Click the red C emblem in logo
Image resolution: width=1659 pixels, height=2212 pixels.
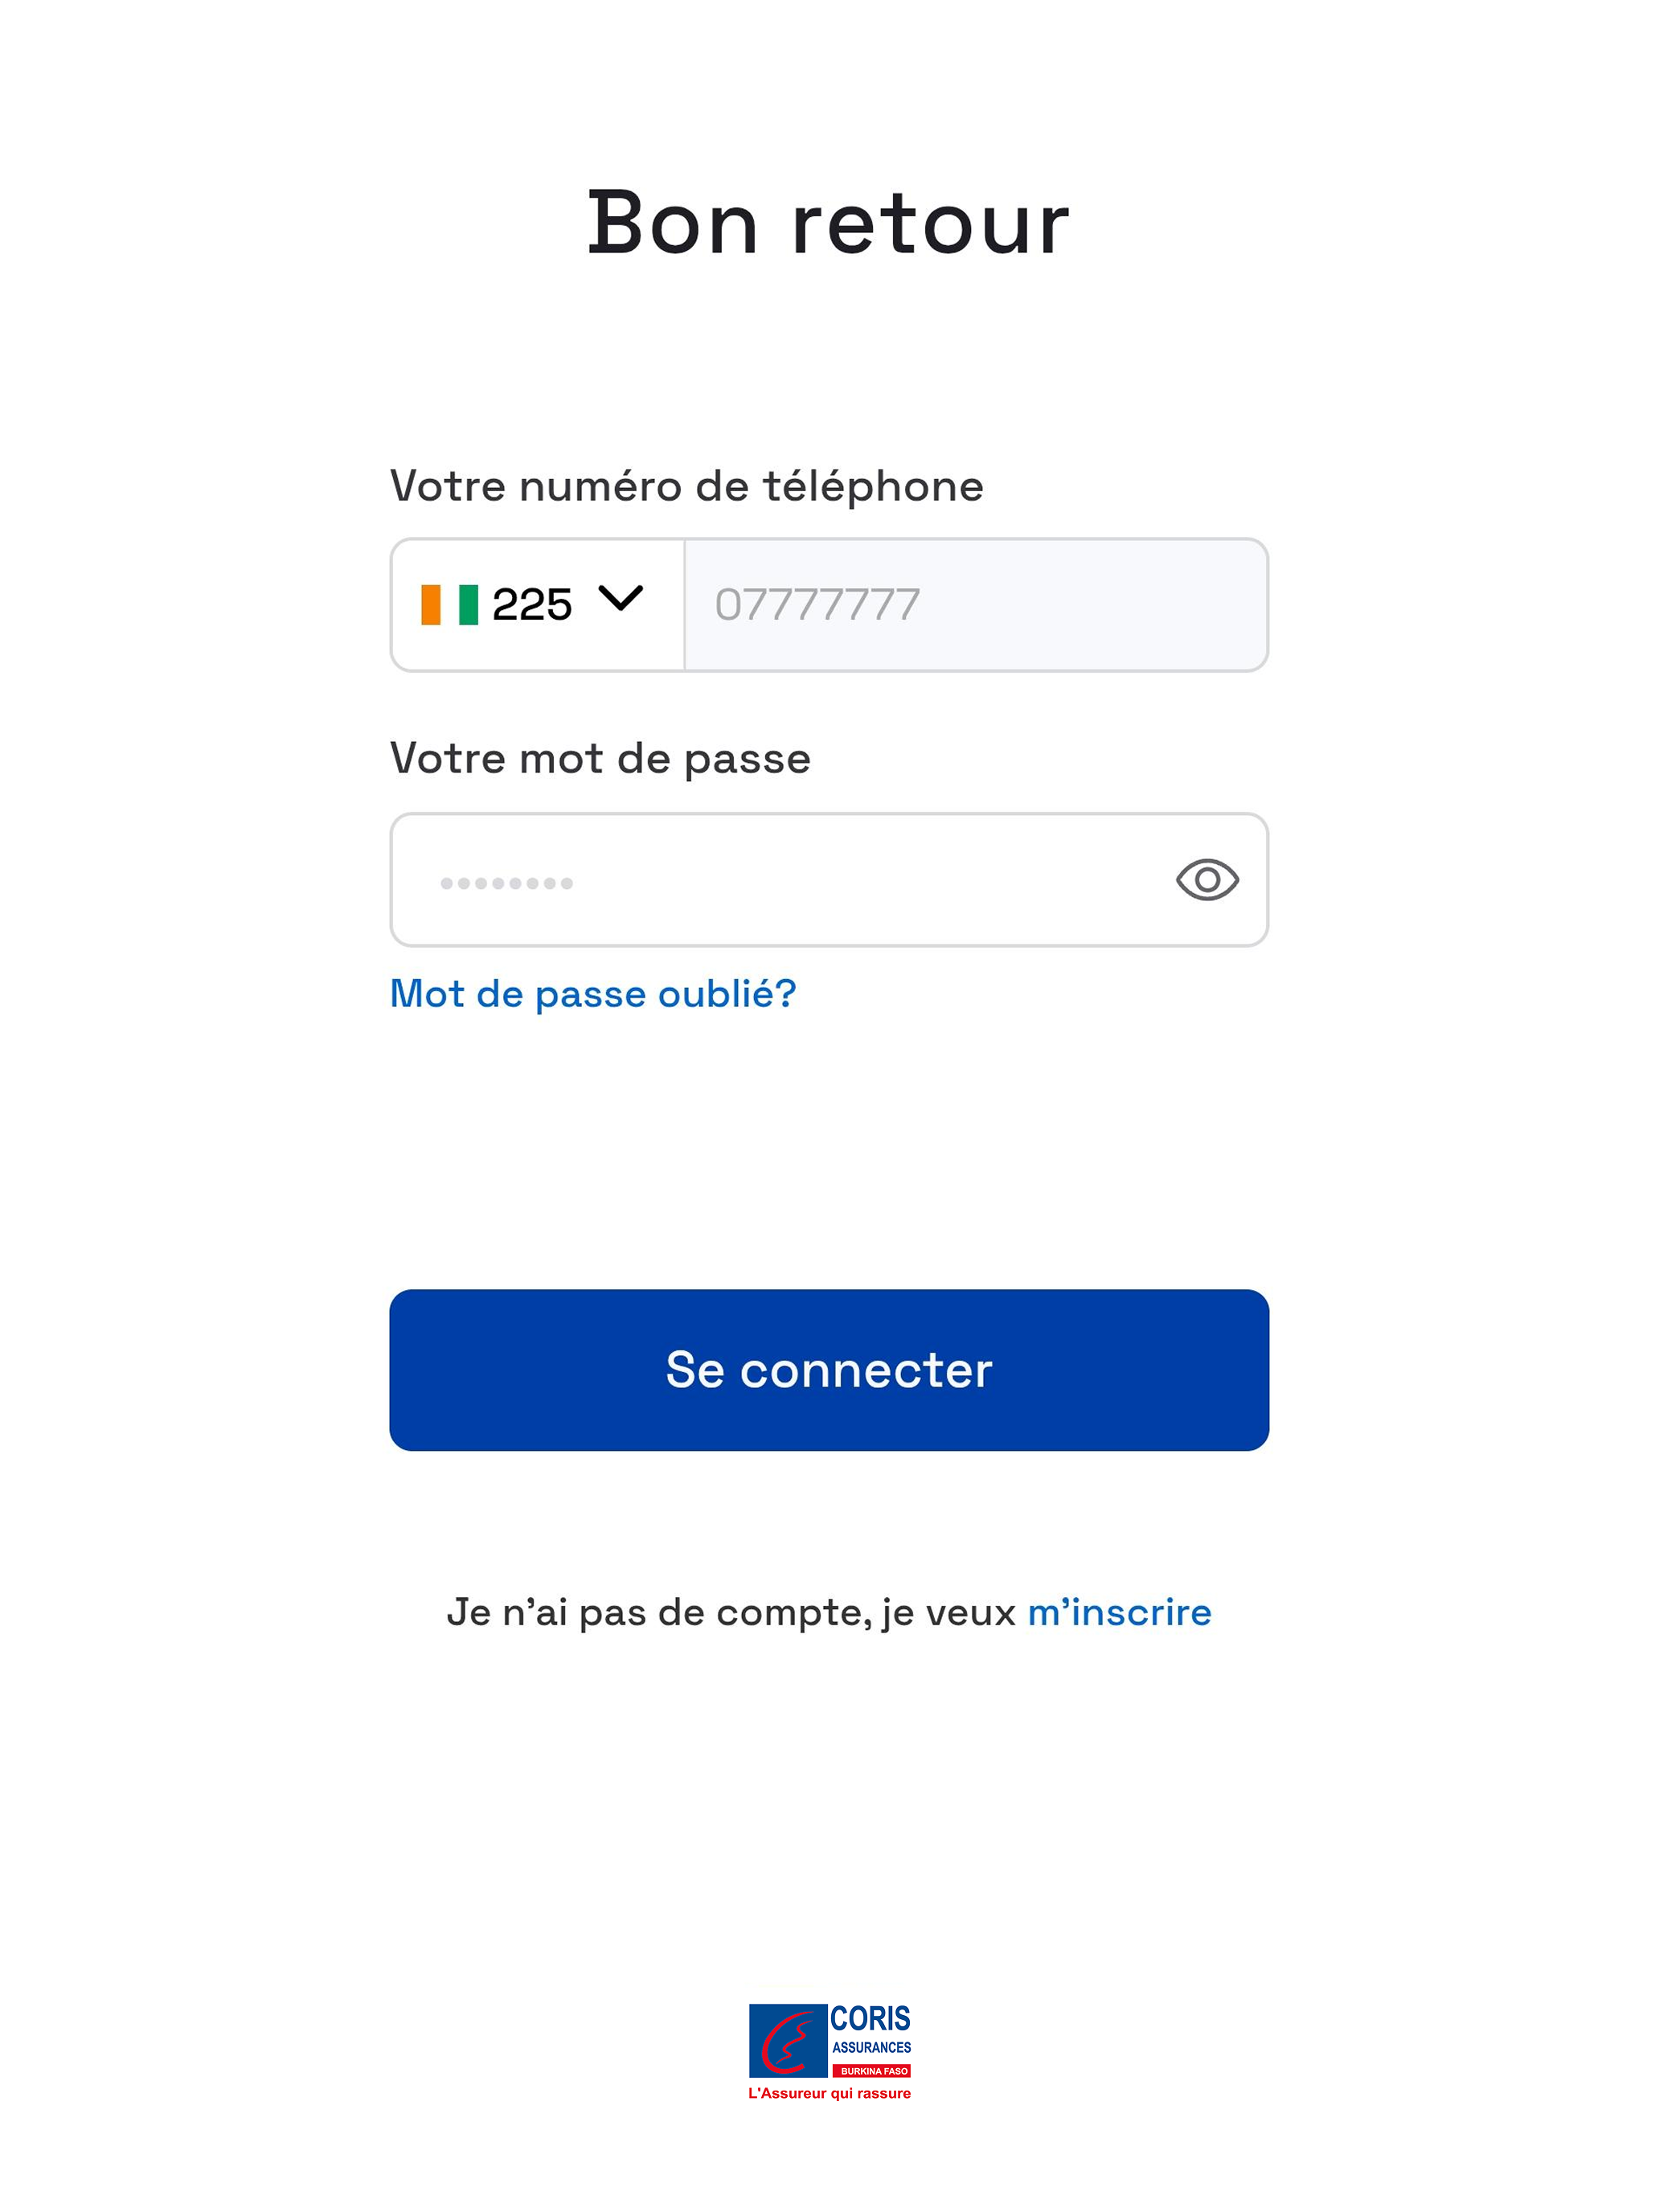point(787,2043)
